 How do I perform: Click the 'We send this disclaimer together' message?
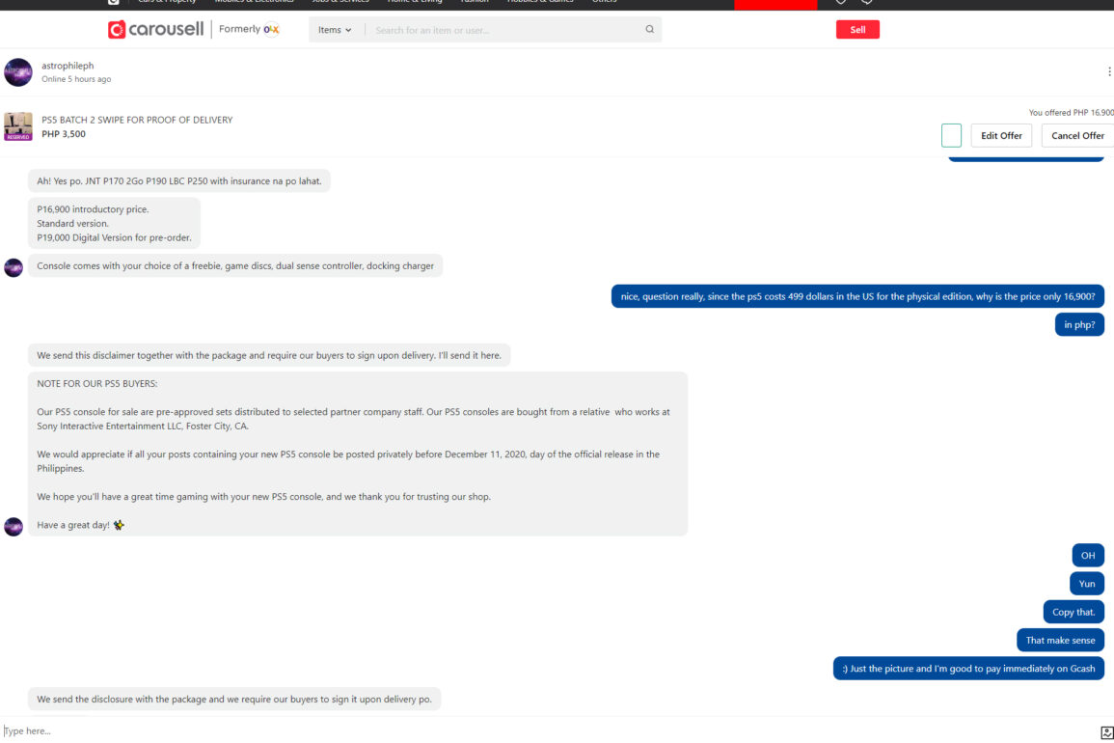click(268, 355)
